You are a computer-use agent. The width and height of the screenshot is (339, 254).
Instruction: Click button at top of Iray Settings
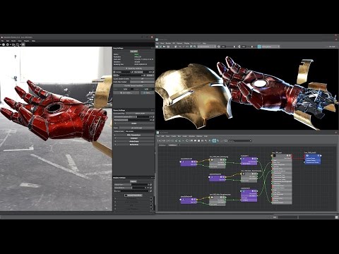coord(133,51)
